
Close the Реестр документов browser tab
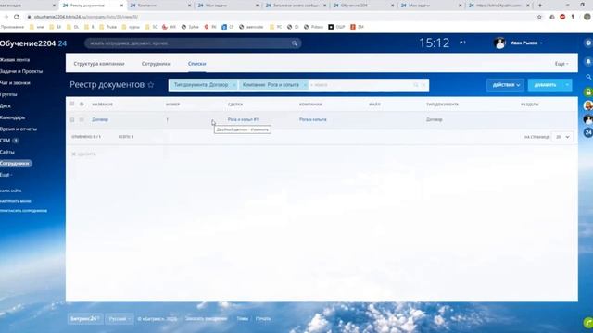pyautogui.click(x=121, y=6)
